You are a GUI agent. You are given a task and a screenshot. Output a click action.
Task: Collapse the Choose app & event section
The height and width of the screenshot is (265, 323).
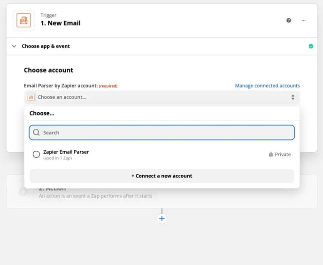[x=14, y=46]
